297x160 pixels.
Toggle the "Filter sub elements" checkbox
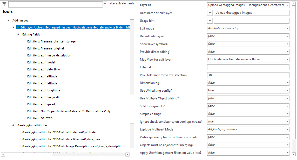105,3
